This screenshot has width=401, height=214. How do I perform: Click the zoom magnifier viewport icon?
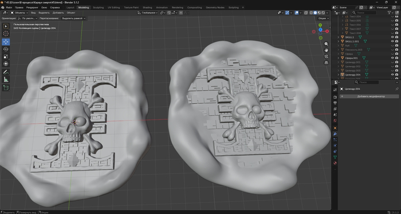(327, 44)
